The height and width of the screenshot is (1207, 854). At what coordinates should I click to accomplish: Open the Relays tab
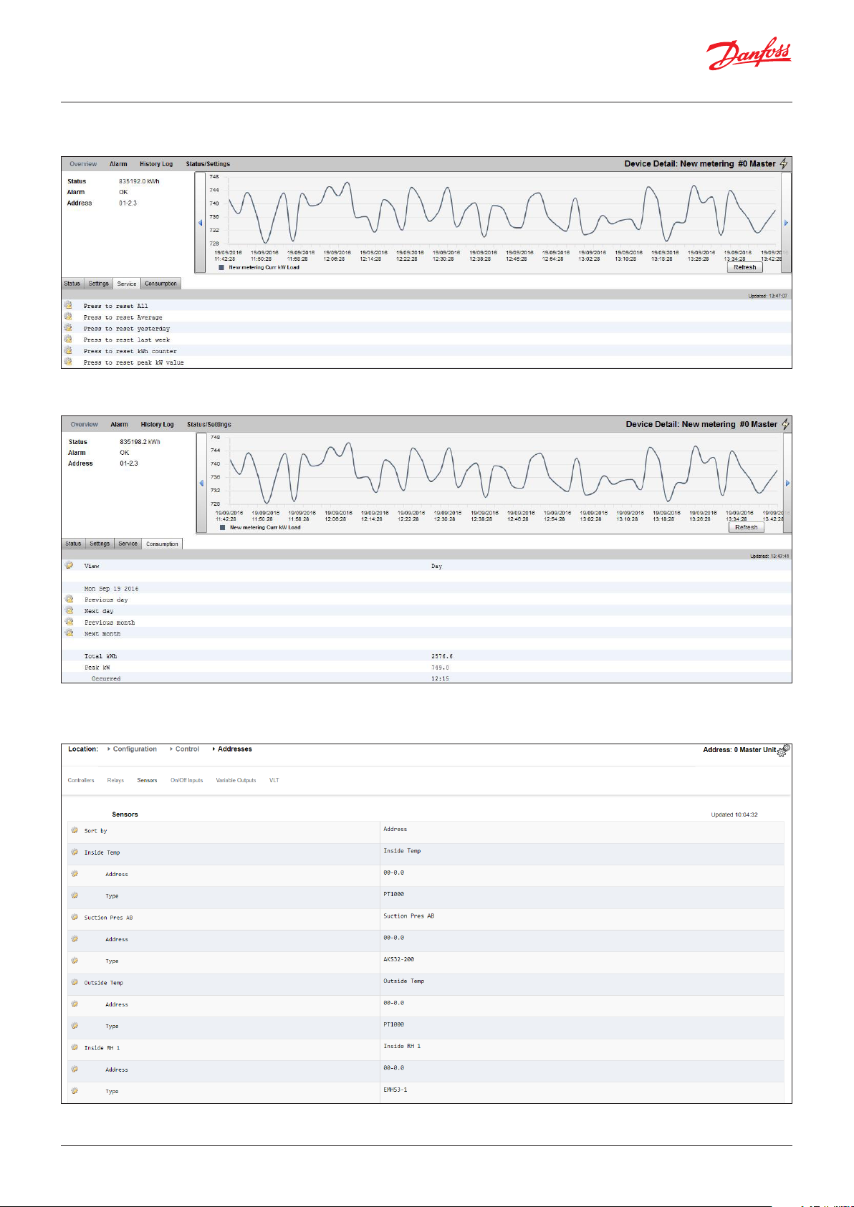coord(115,780)
